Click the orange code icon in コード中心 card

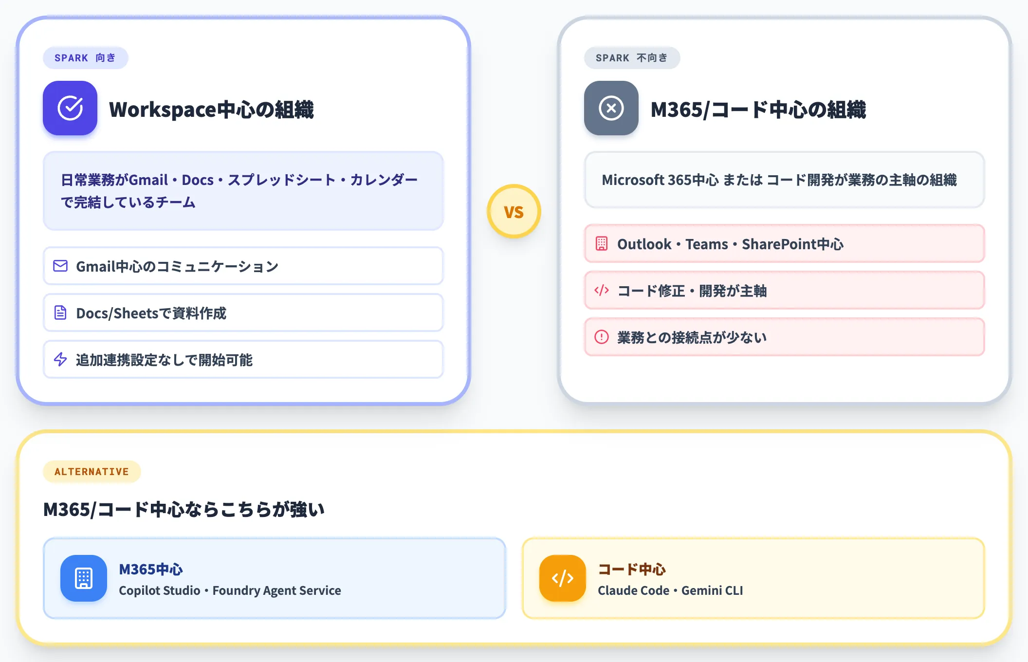pos(563,578)
